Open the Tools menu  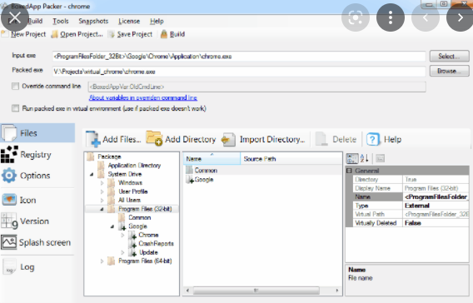tap(61, 21)
